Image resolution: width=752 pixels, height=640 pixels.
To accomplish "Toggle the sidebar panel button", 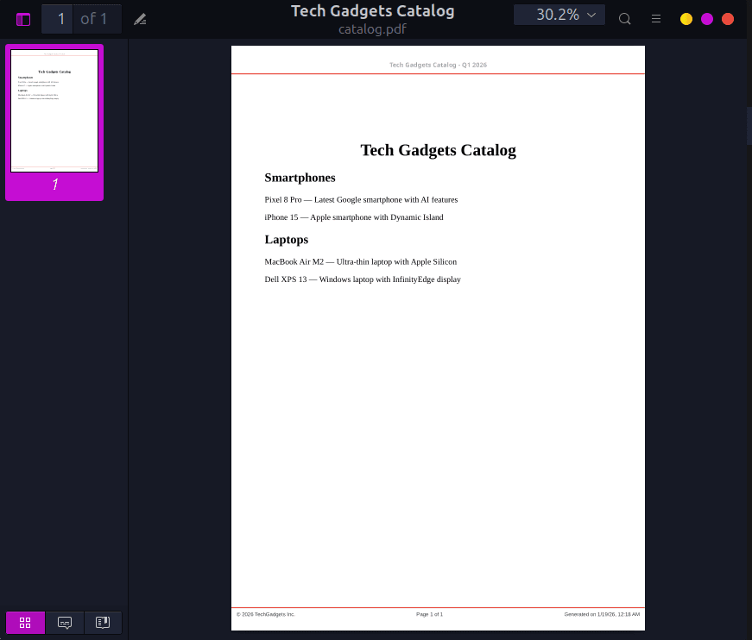I will coord(22,18).
